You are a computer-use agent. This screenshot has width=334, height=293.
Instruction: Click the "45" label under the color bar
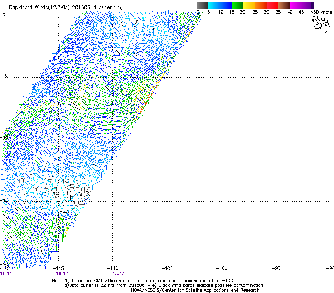point(301,12)
